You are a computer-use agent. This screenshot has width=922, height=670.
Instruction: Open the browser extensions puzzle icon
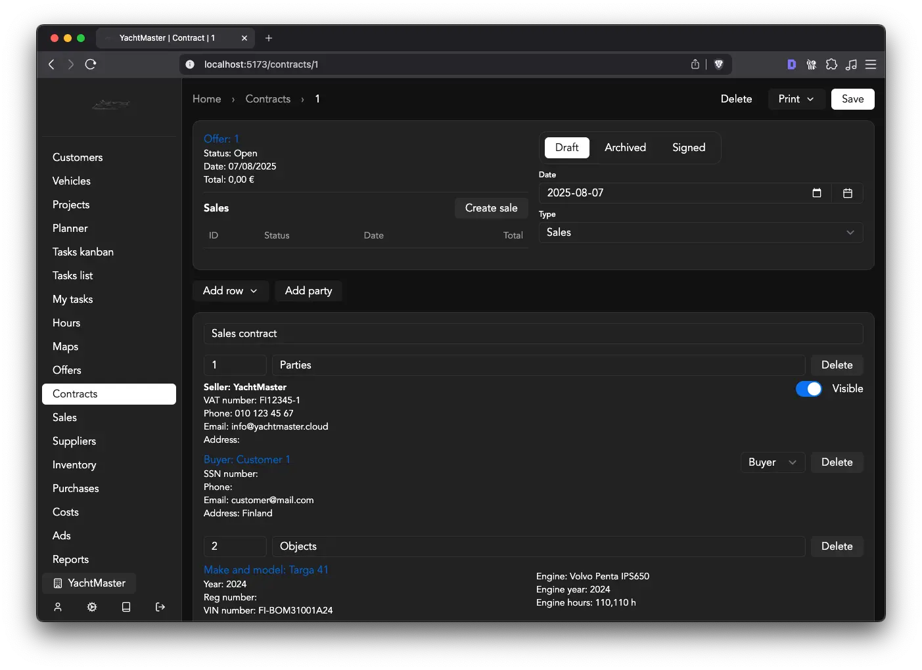click(x=831, y=64)
